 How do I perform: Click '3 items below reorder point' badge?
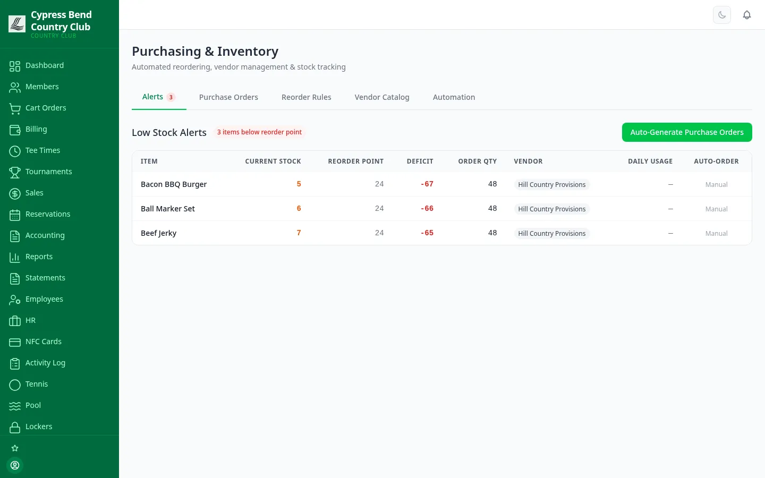[259, 132]
